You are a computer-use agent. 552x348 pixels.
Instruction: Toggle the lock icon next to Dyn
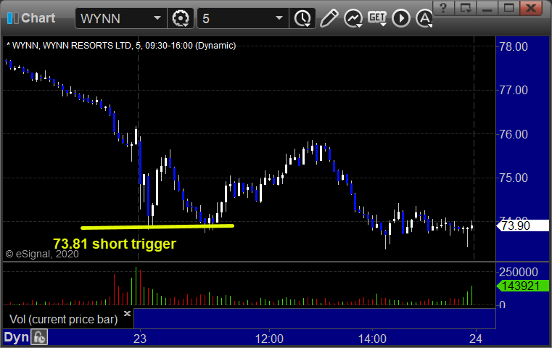pos(39,337)
